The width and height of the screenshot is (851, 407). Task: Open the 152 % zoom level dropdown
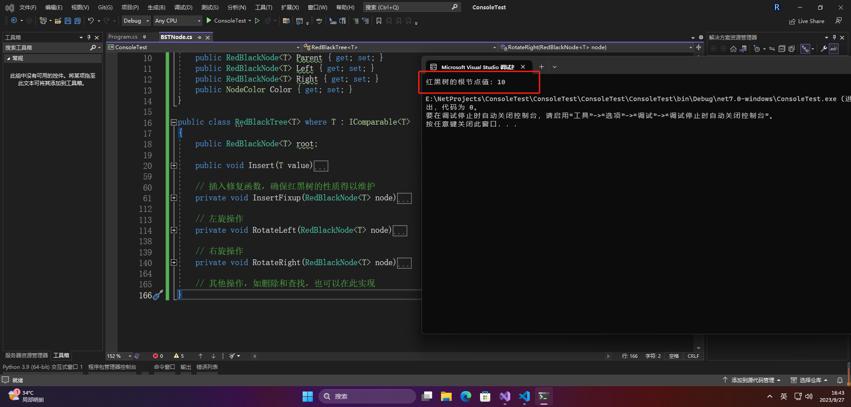[119, 356]
